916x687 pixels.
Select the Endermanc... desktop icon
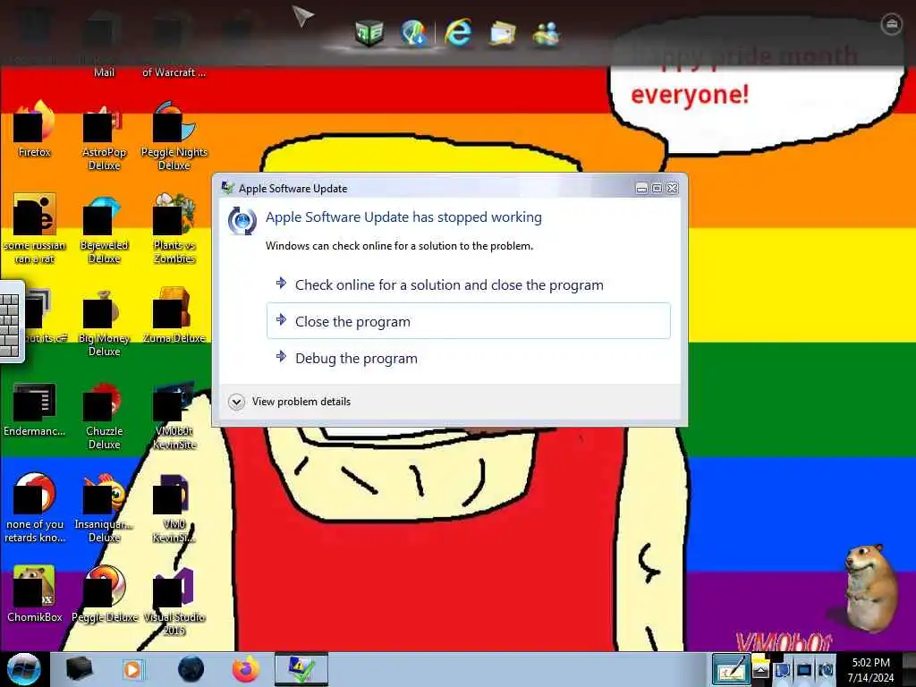(x=35, y=409)
